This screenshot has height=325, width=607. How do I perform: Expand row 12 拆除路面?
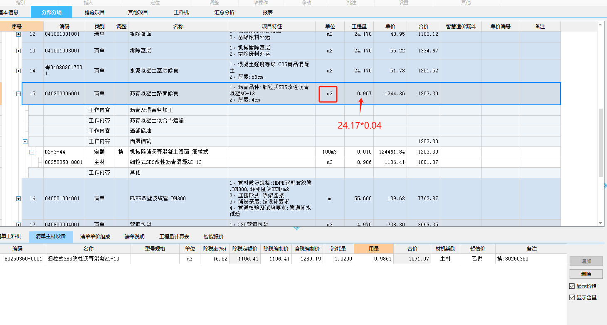click(18, 34)
